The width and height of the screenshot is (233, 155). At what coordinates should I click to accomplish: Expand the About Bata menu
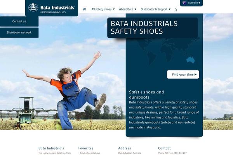click(x=128, y=9)
